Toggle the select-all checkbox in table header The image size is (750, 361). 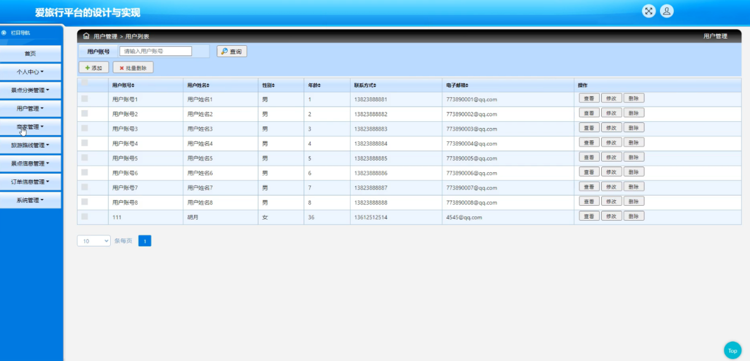(x=85, y=83)
